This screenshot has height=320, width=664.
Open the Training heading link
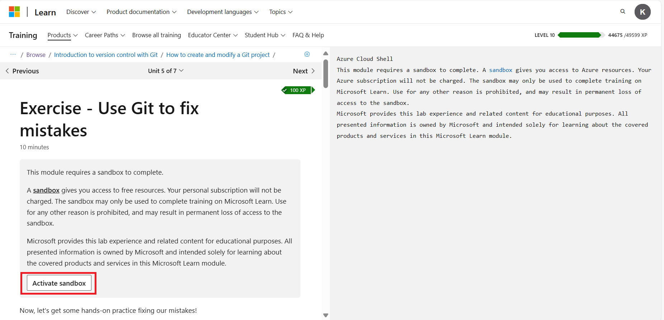[23, 35]
